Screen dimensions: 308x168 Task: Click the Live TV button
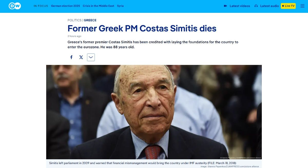coord(288,6)
